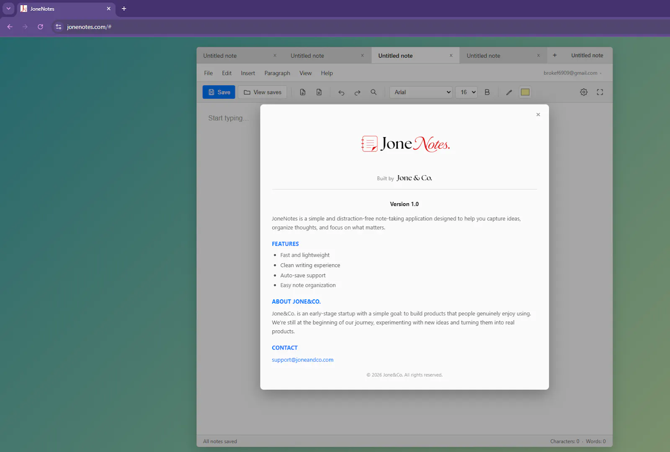
Task: Open the Help menu
Action: coord(327,73)
